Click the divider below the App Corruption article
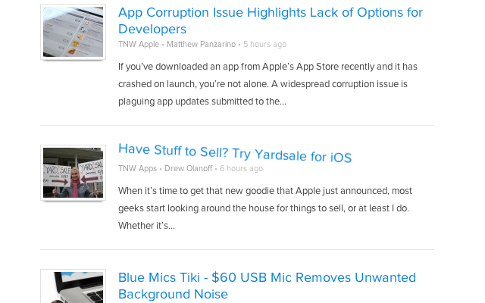The image size is (485, 303). tap(236, 125)
